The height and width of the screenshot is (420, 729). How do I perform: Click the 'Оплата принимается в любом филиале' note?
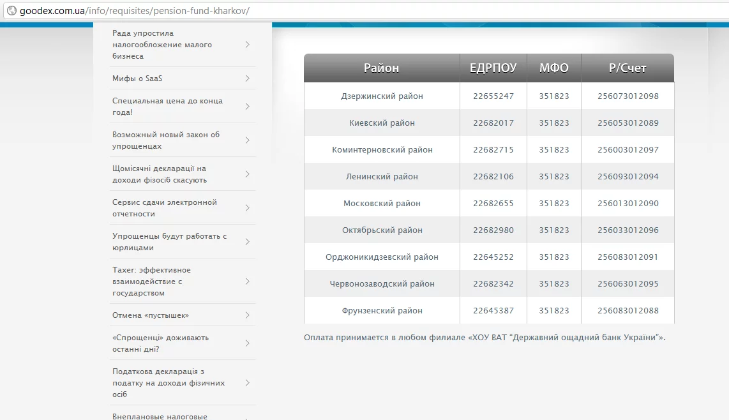(485, 338)
